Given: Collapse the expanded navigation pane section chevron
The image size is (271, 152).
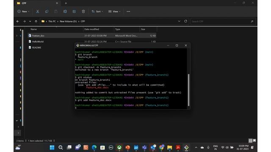Looking at the screenshot, I should 17,120.
